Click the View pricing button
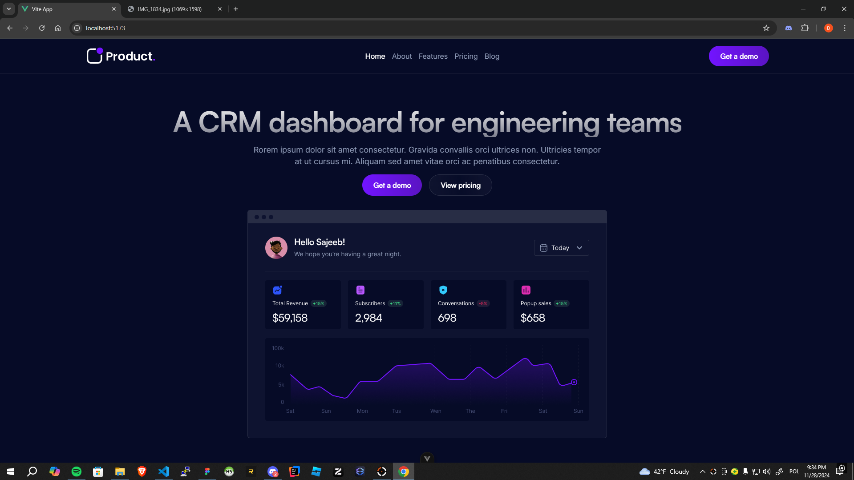The width and height of the screenshot is (854, 480). 460,185
